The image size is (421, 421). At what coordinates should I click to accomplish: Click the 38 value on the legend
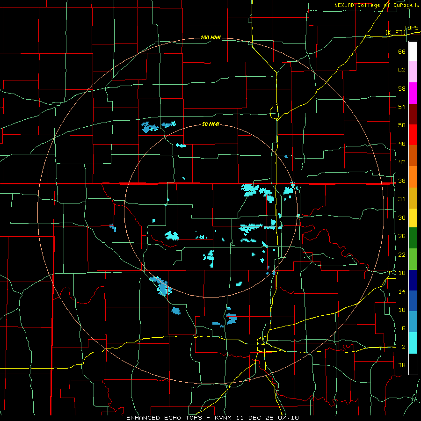pos(402,181)
